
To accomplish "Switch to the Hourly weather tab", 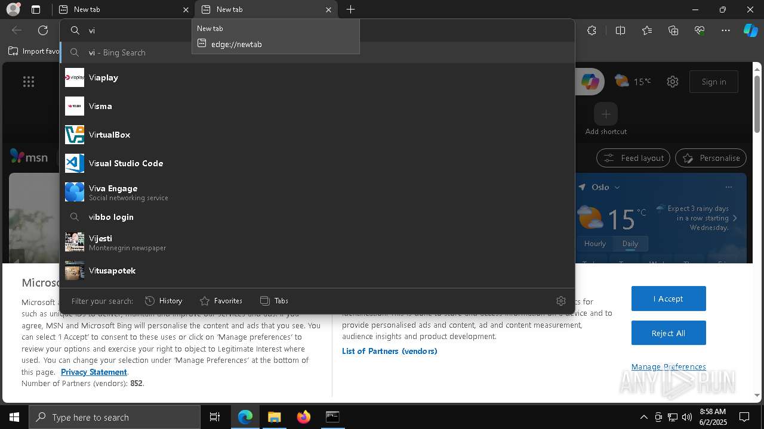I will tap(594, 244).
